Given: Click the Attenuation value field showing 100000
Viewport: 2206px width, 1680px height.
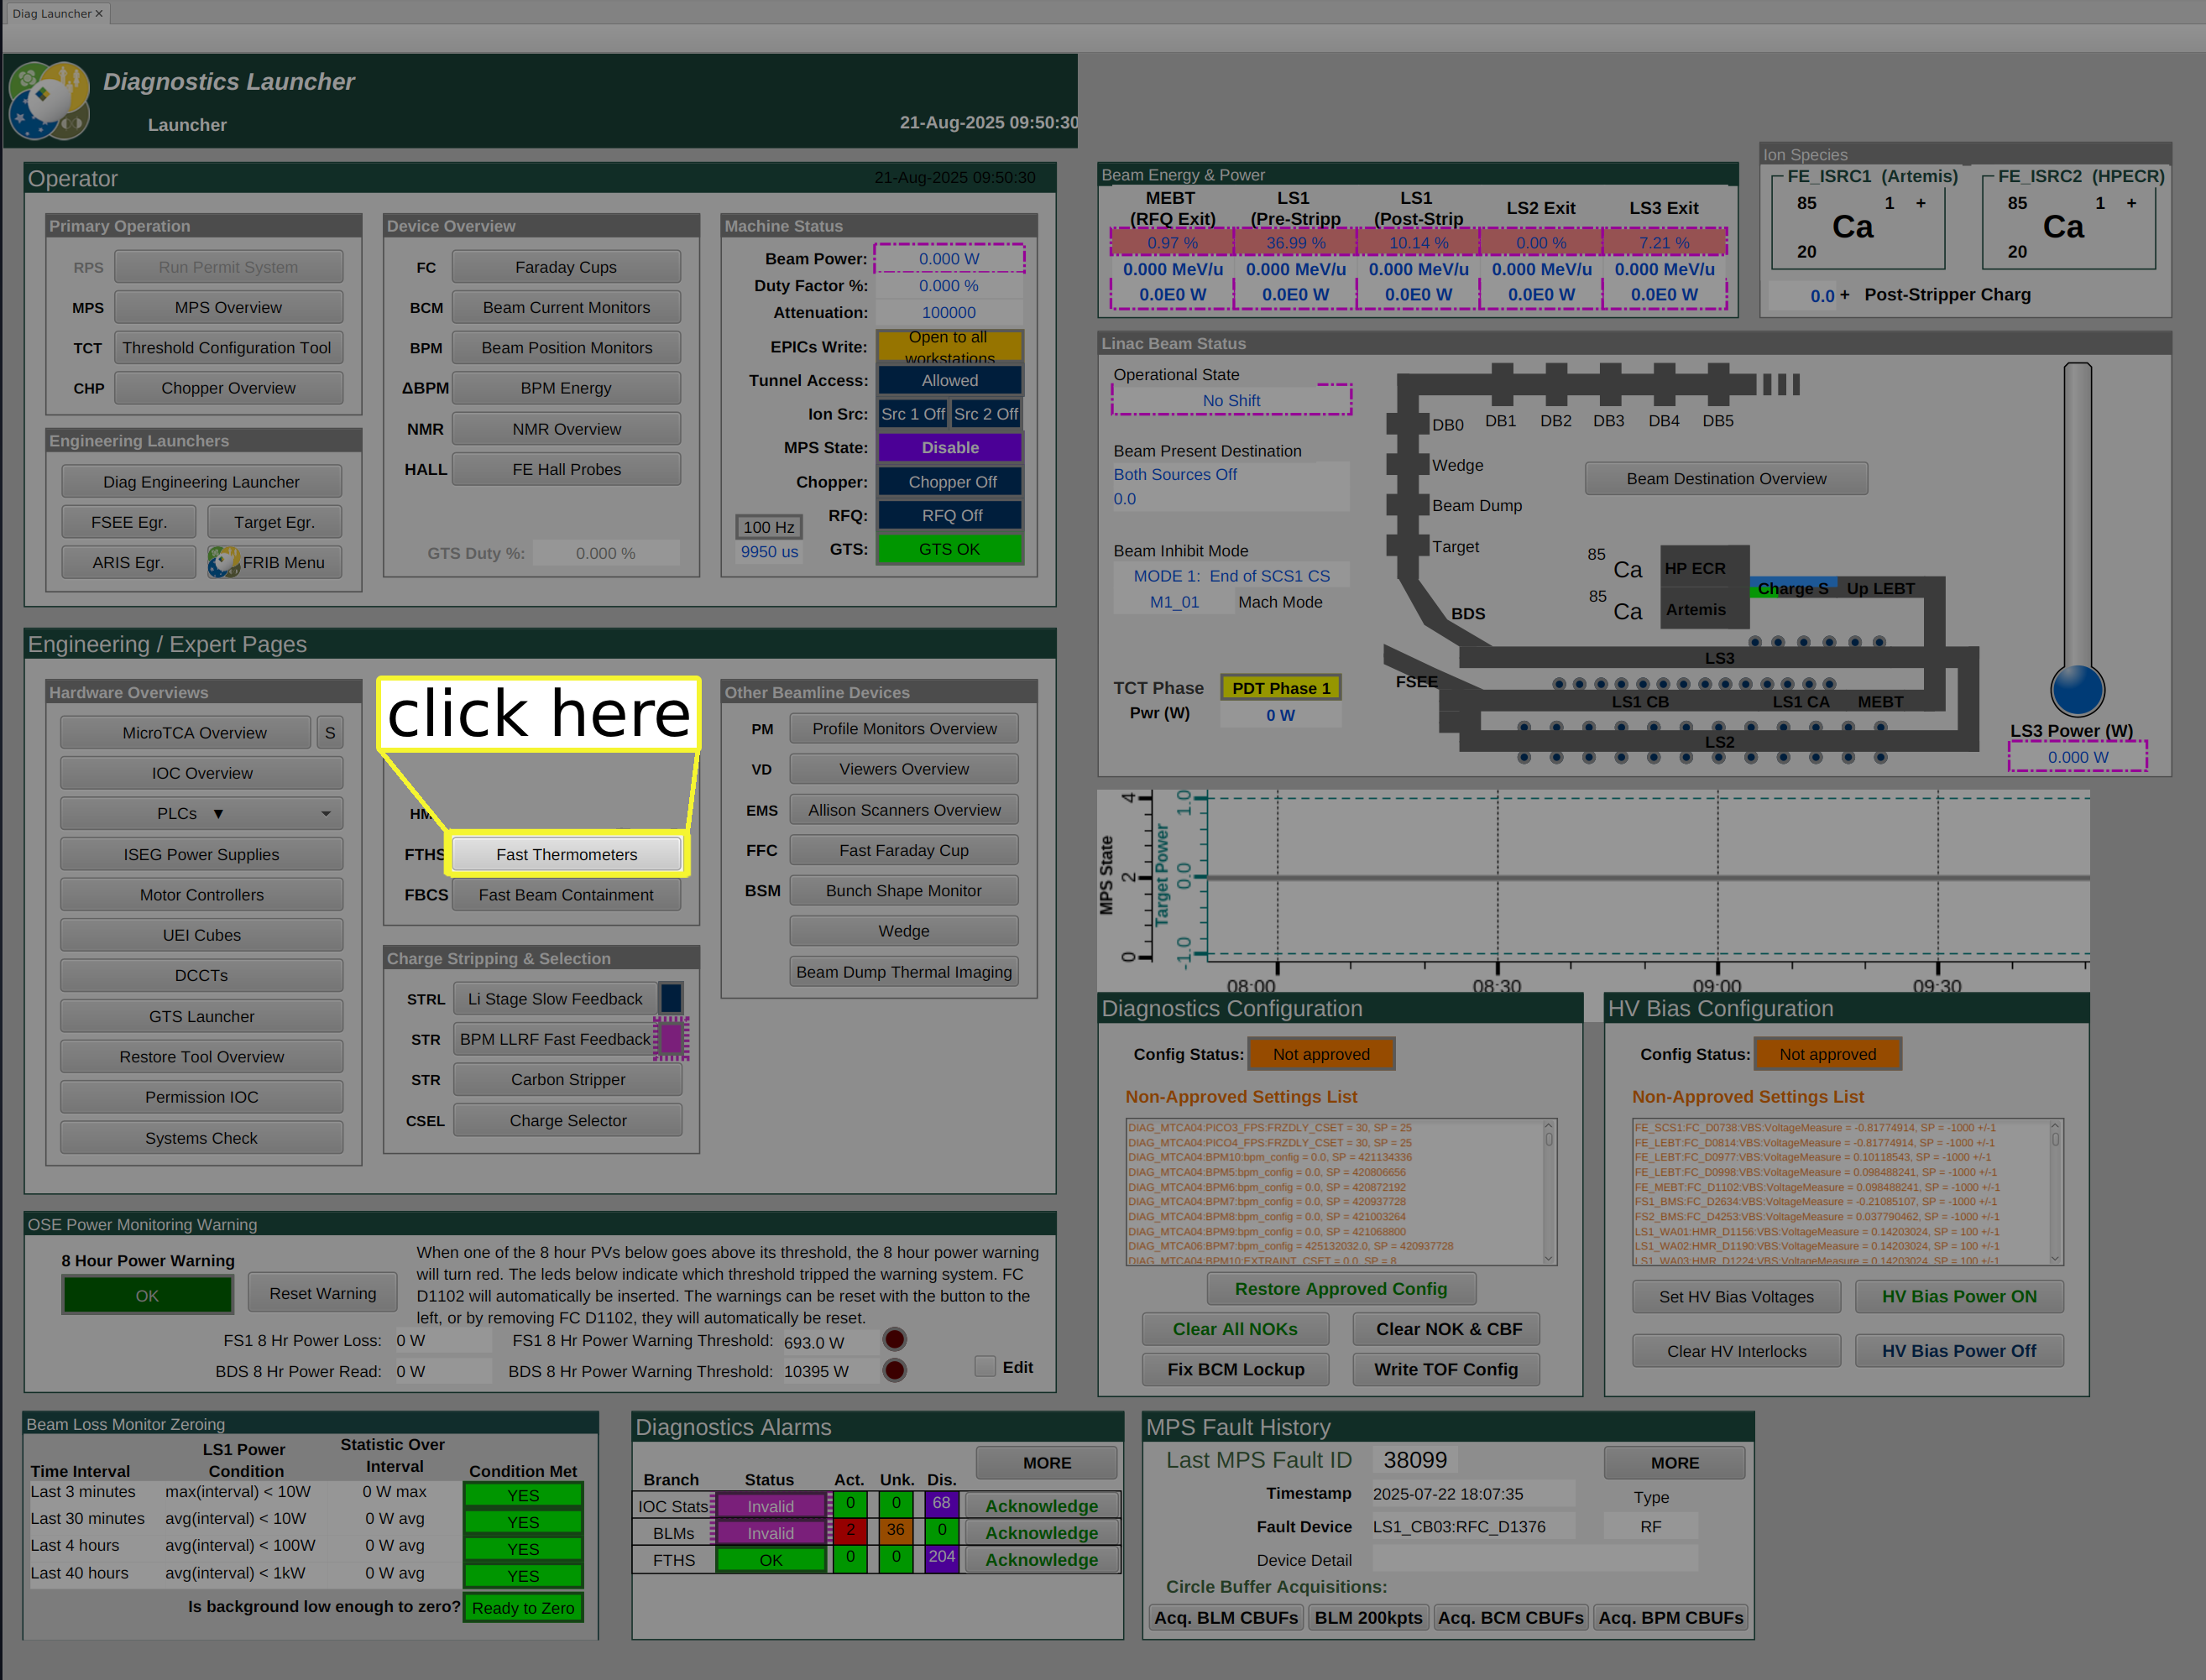Looking at the screenshot, I should pyautogui.click(x=949, y=313).
